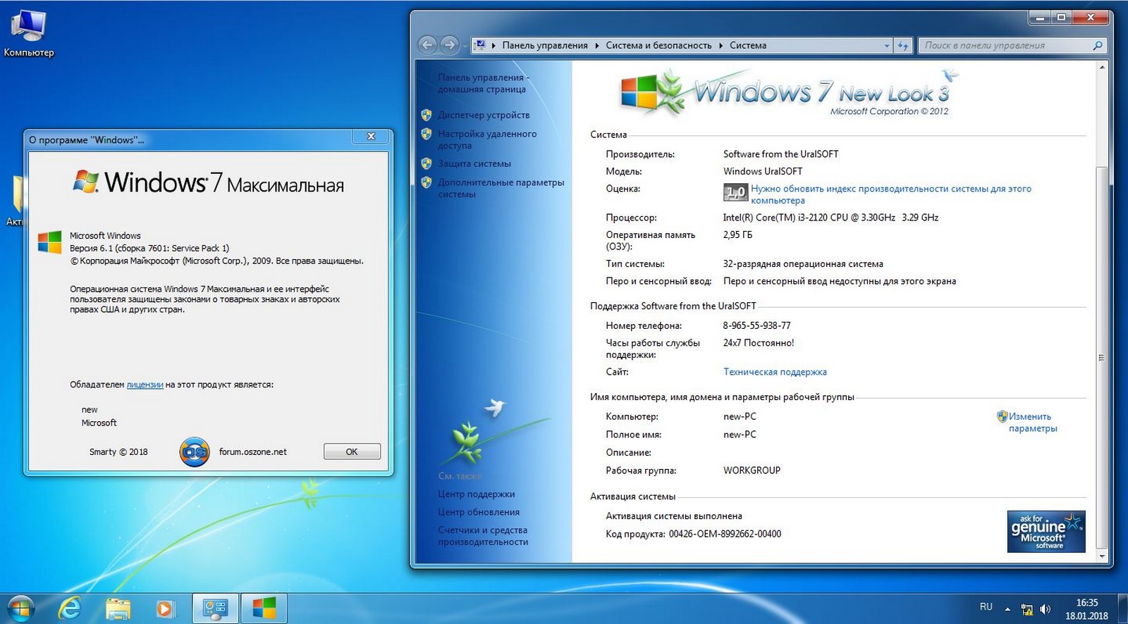Image resolution: width=1128 pixels, height=624 pixels.
Task: Maximize the System Control Panel window
Action: [1060, 18]
